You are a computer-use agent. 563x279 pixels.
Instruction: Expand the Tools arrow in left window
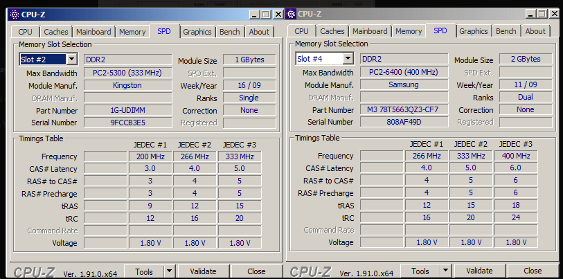pyautogui.click(x=170, y=271)
